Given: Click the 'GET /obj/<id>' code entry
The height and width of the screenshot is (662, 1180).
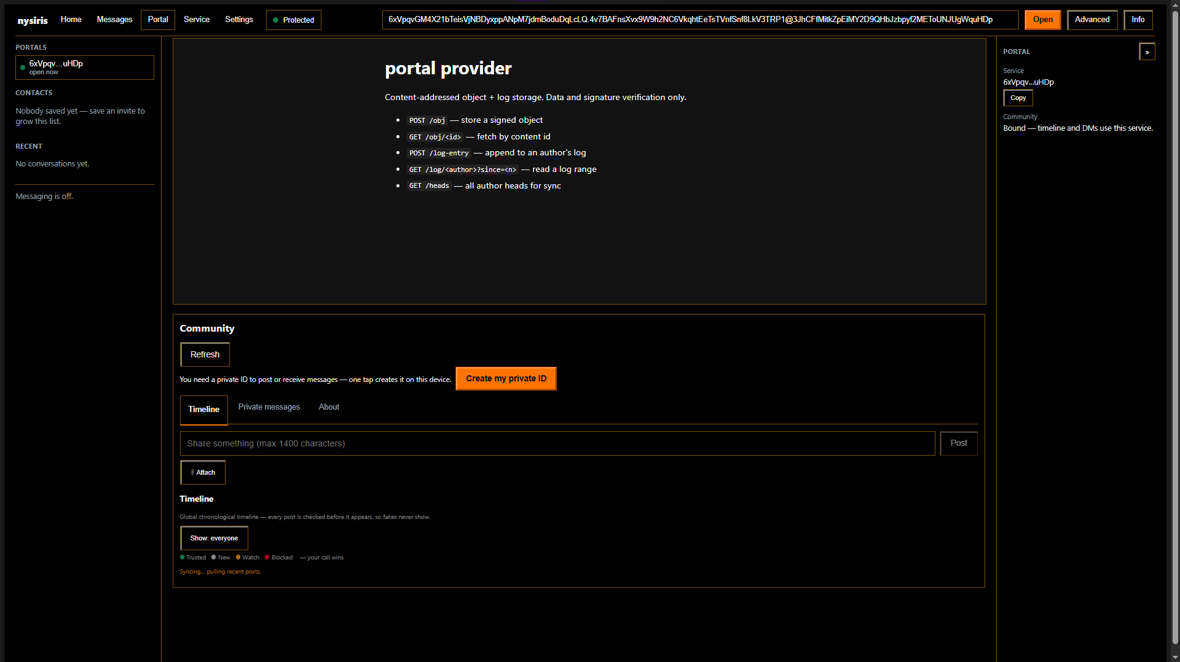Looking at the screenshot, I should tap(435, 137).
